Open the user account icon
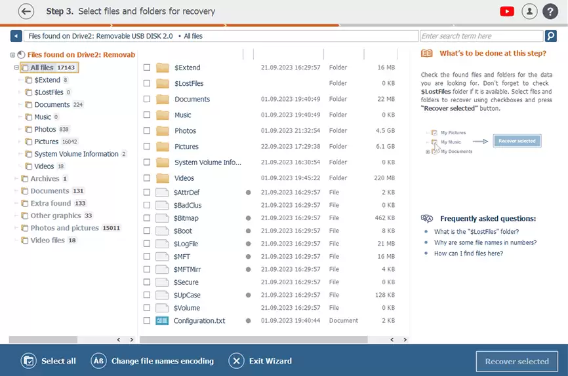 click(529, 11)
